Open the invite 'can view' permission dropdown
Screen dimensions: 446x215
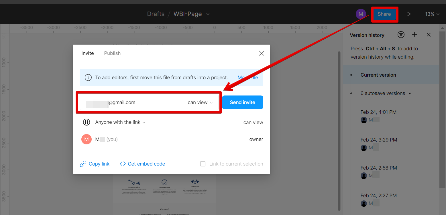[200, 102]
